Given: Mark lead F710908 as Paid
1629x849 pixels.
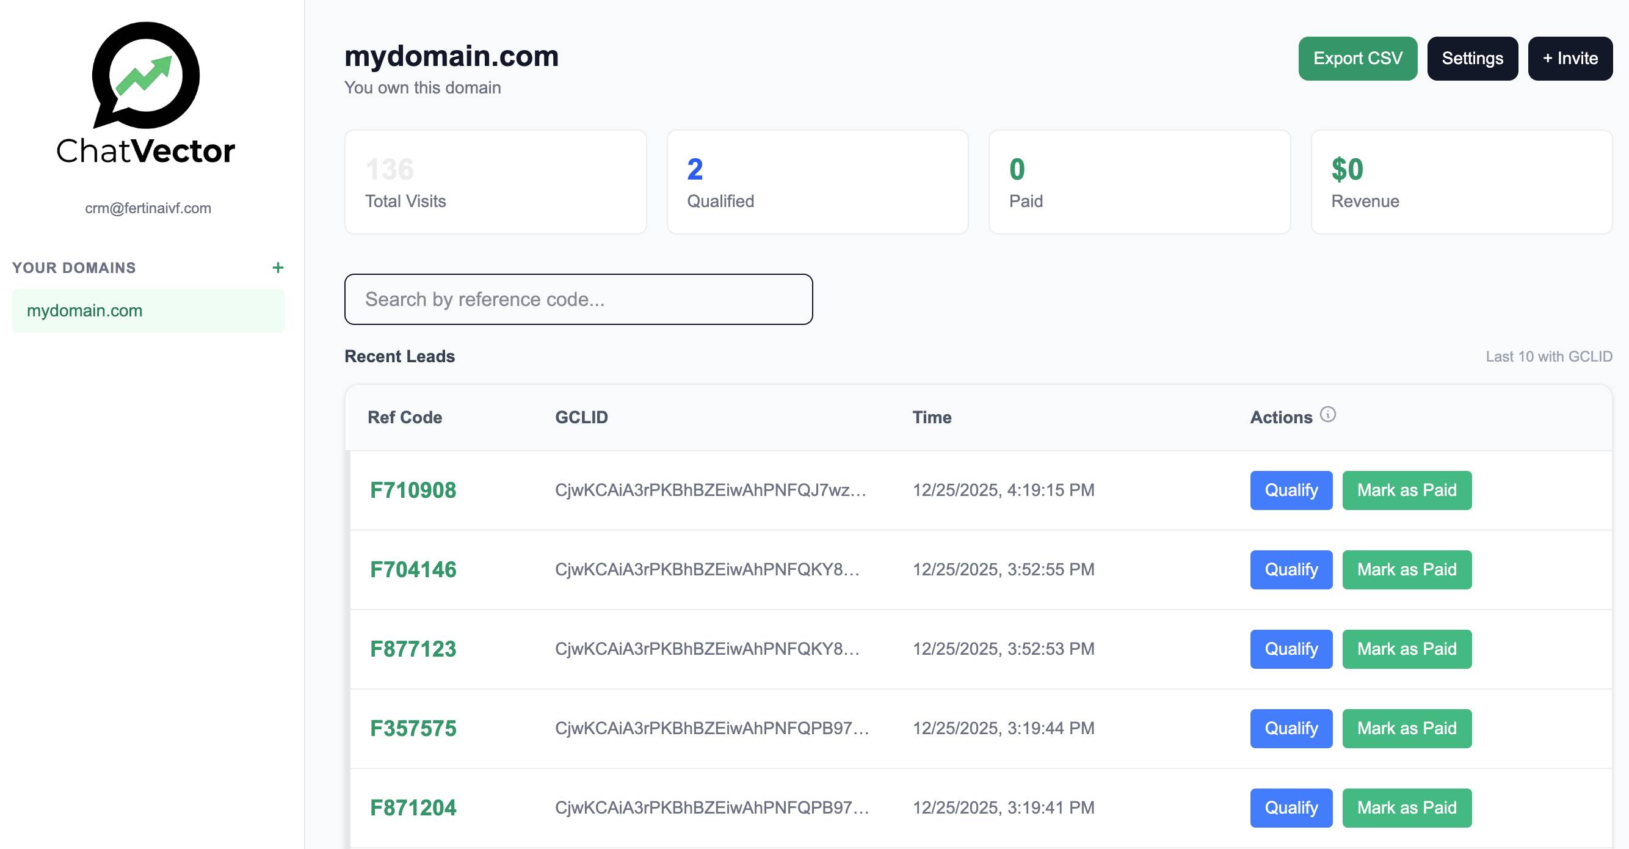Looking at the screenshot, I should click(x=1406, y=490).
